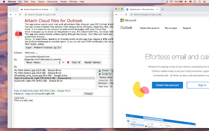Click the Login button

pyautogui.click(x=29, y=47)
